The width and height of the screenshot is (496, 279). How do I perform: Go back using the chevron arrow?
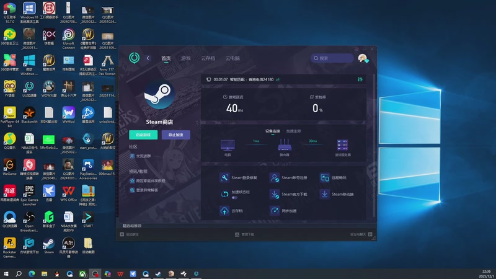[148, 58]
